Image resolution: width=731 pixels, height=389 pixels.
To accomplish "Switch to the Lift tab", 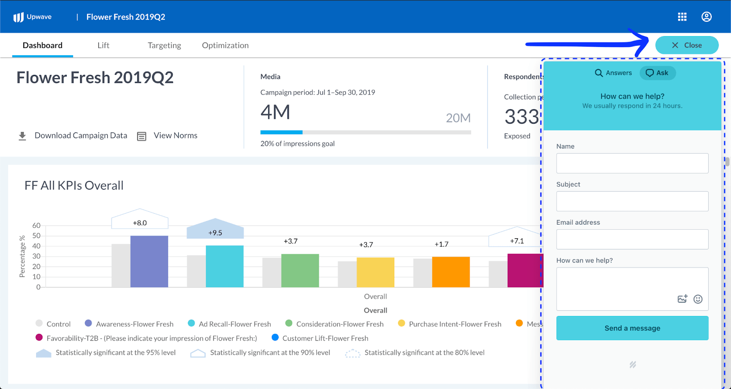I will click(x=103, y=45).
